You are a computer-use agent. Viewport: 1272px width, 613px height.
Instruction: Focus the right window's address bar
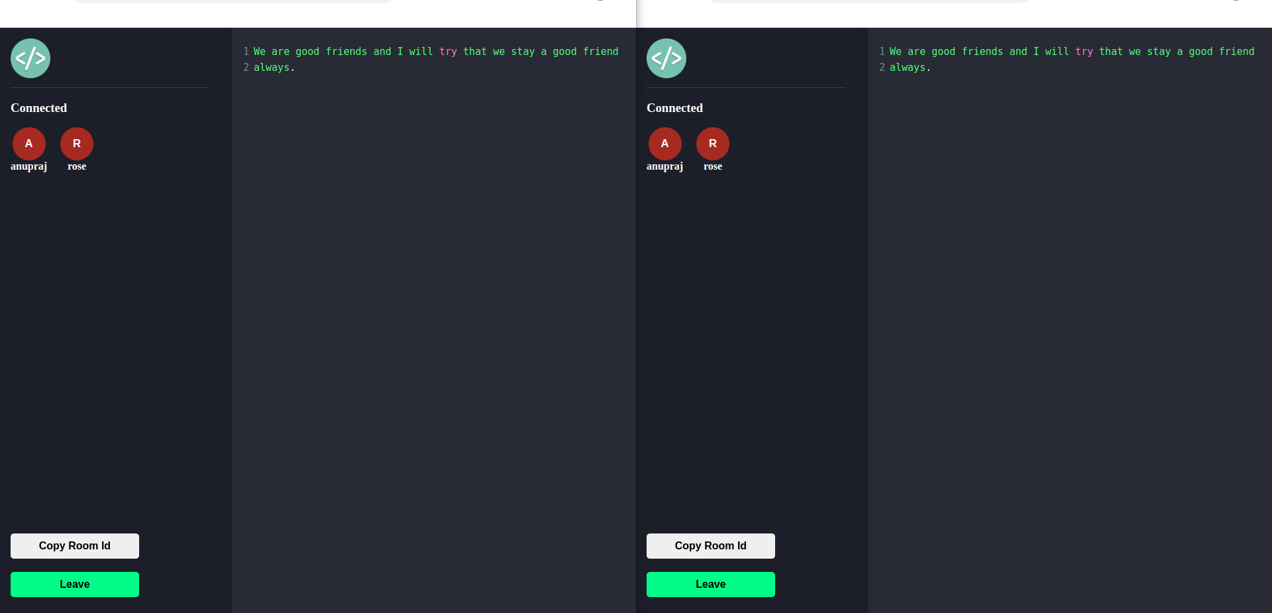click(869, 0)
